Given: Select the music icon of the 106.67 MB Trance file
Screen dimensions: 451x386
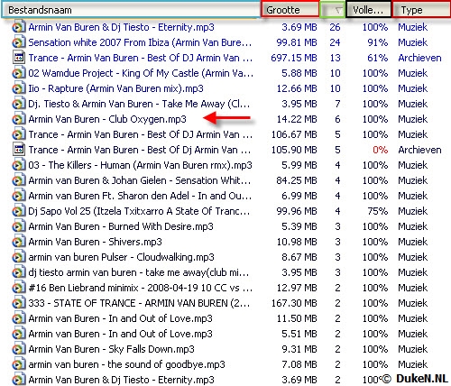Looking at the screenshot, I should [x=18, y=134].
